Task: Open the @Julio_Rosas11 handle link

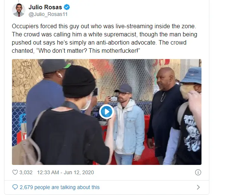Action: click(x=48, y=14)
